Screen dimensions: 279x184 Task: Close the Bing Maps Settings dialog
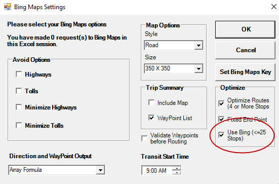pos(274,7)
